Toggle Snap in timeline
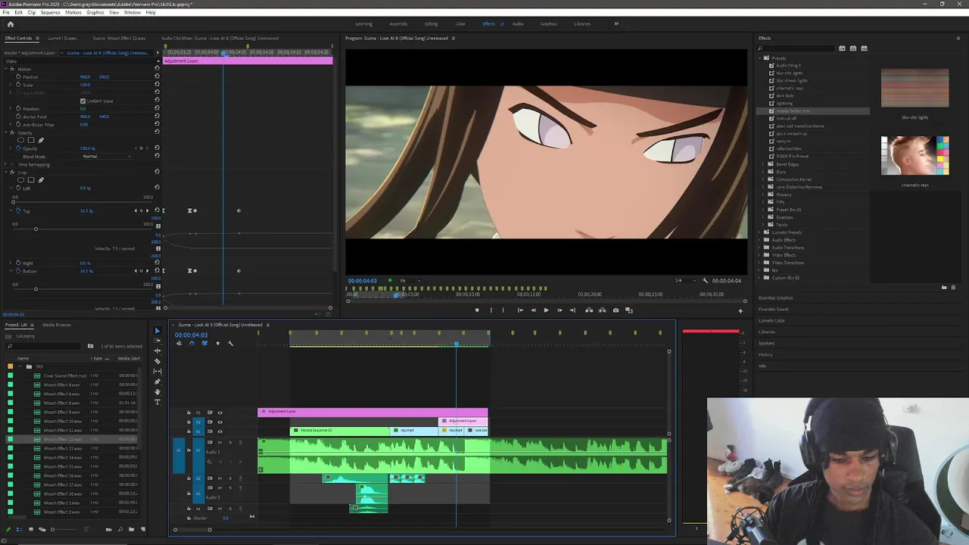Viewport: 969px width, 545px height. pos(191,344)
